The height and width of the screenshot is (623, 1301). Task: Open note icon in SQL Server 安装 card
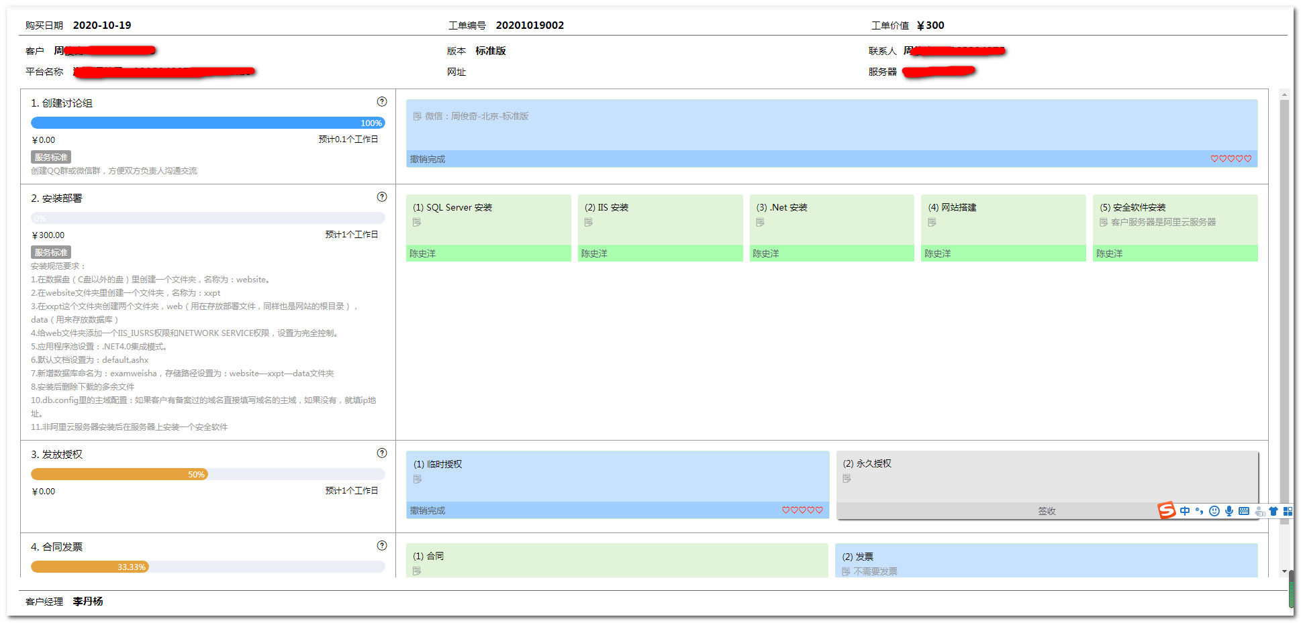tap(417, 223)
